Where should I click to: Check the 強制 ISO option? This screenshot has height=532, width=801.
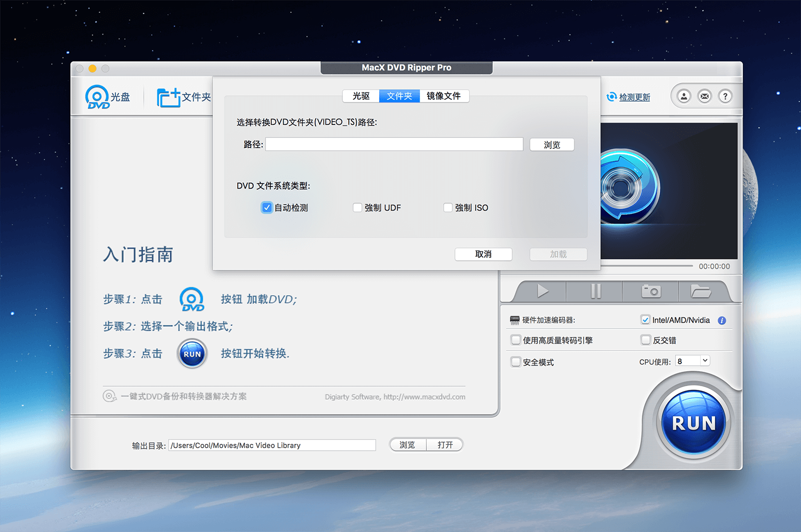pyautogui.click(x=448, y=208)
